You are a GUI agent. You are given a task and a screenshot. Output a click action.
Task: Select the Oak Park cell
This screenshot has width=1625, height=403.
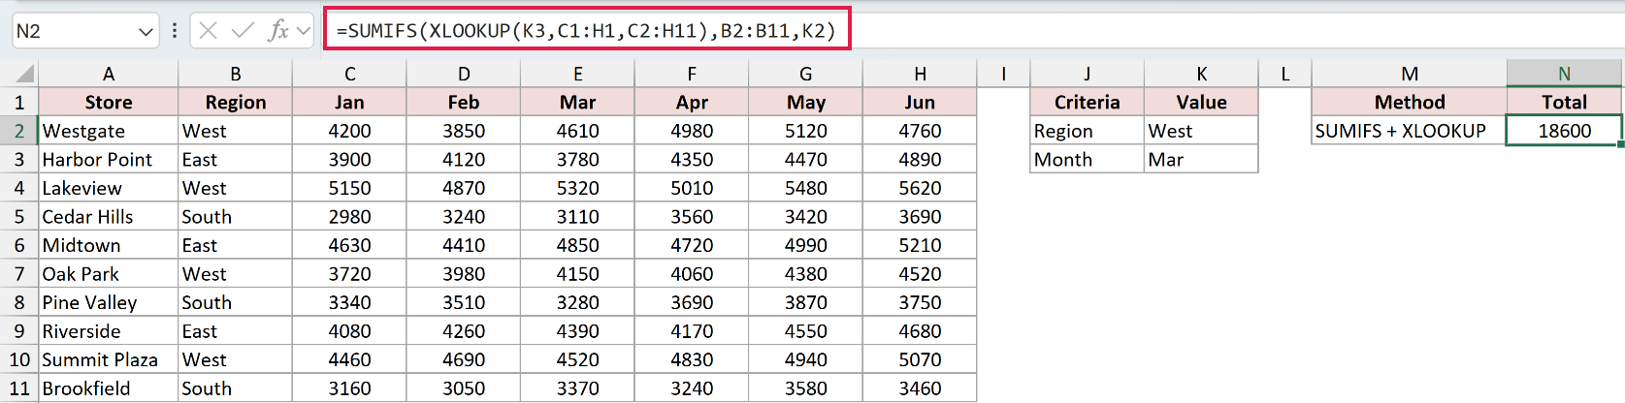109,274
